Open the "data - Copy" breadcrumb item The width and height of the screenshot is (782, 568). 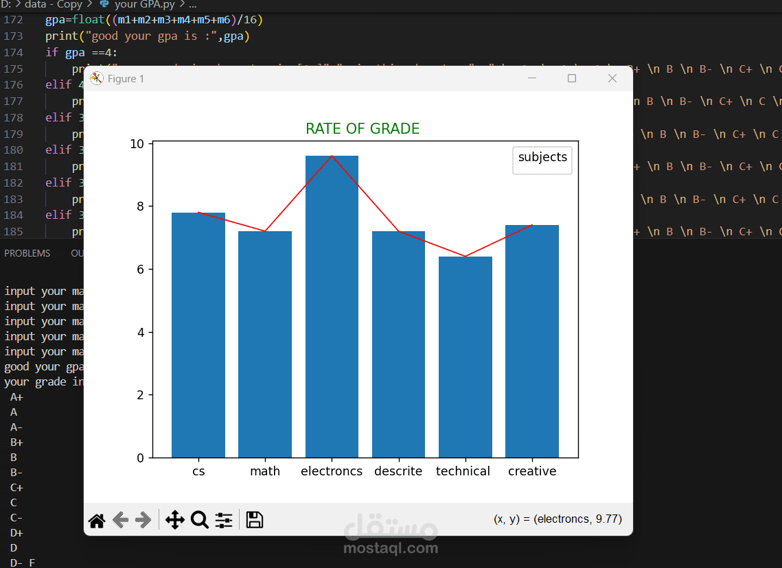pos(55,5)
